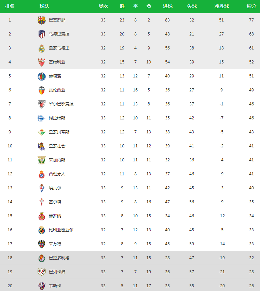Screen dimensions: 260x291
Task: Open team link 莱加内斯
Action: tap(57, 160)
